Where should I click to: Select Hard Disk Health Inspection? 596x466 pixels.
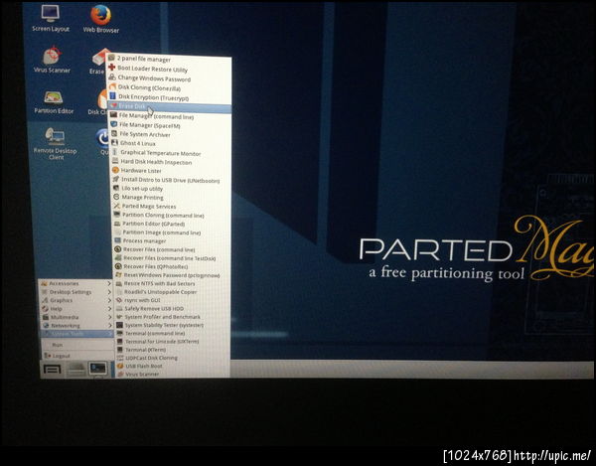tap(170, 162)
